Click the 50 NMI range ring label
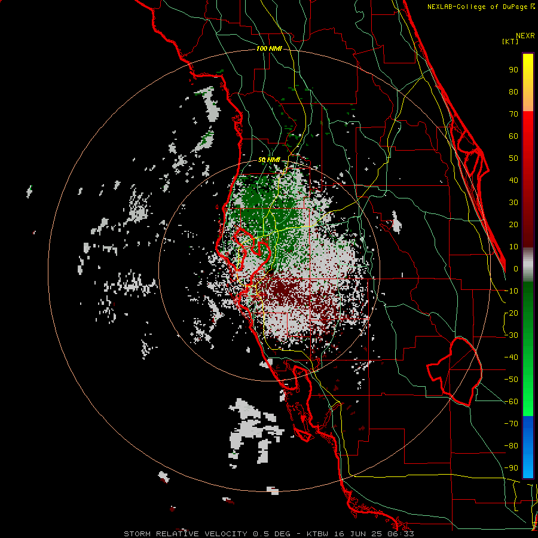The height and width of the screenshot is (538, 538). tap(268, 160)
